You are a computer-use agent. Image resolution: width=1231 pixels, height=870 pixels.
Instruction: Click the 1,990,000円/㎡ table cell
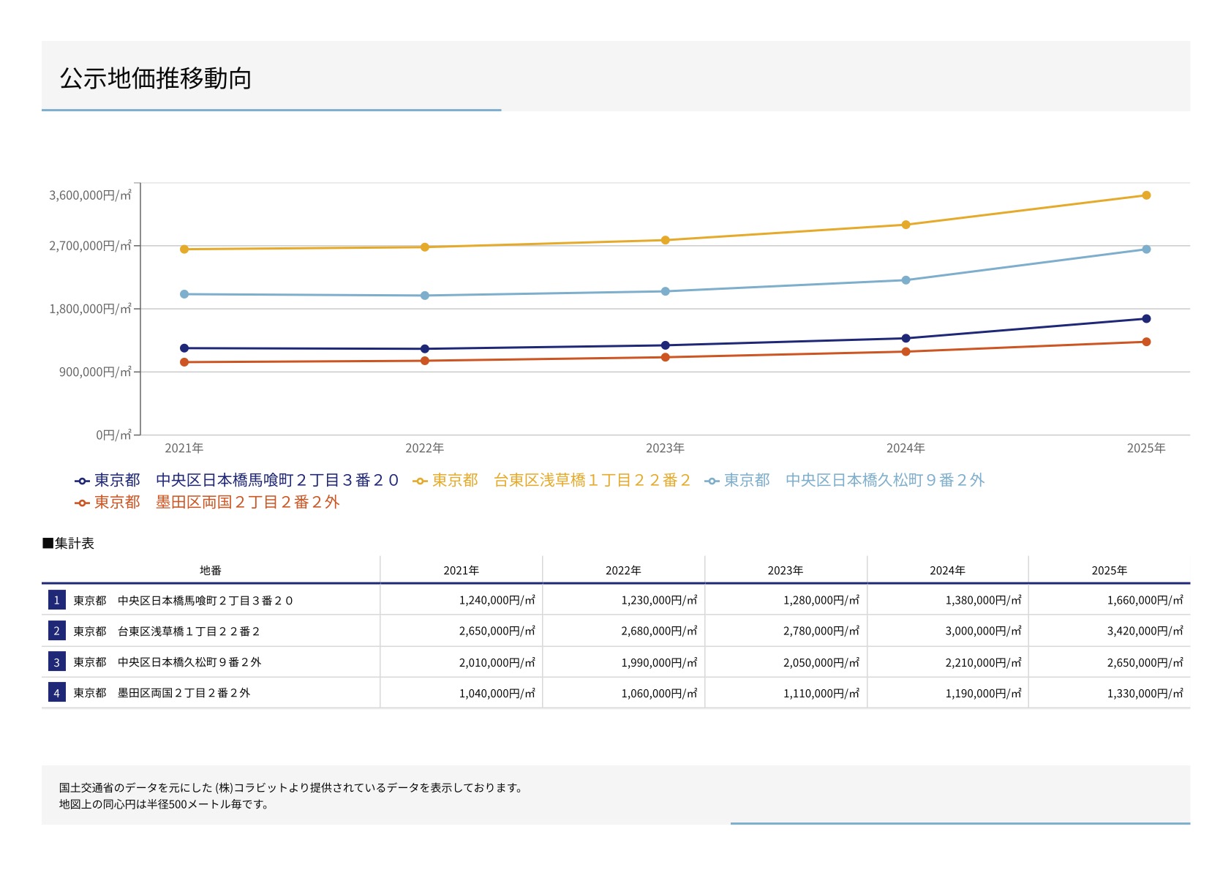pyautogui.click(x=658, y=662)
